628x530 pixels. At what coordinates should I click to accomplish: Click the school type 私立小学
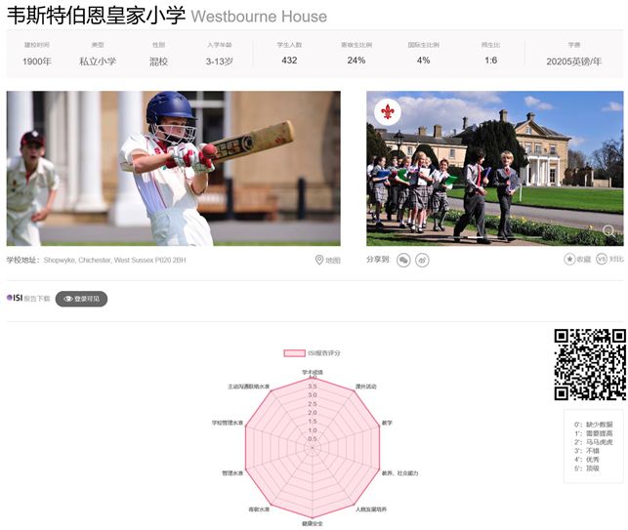98,61
